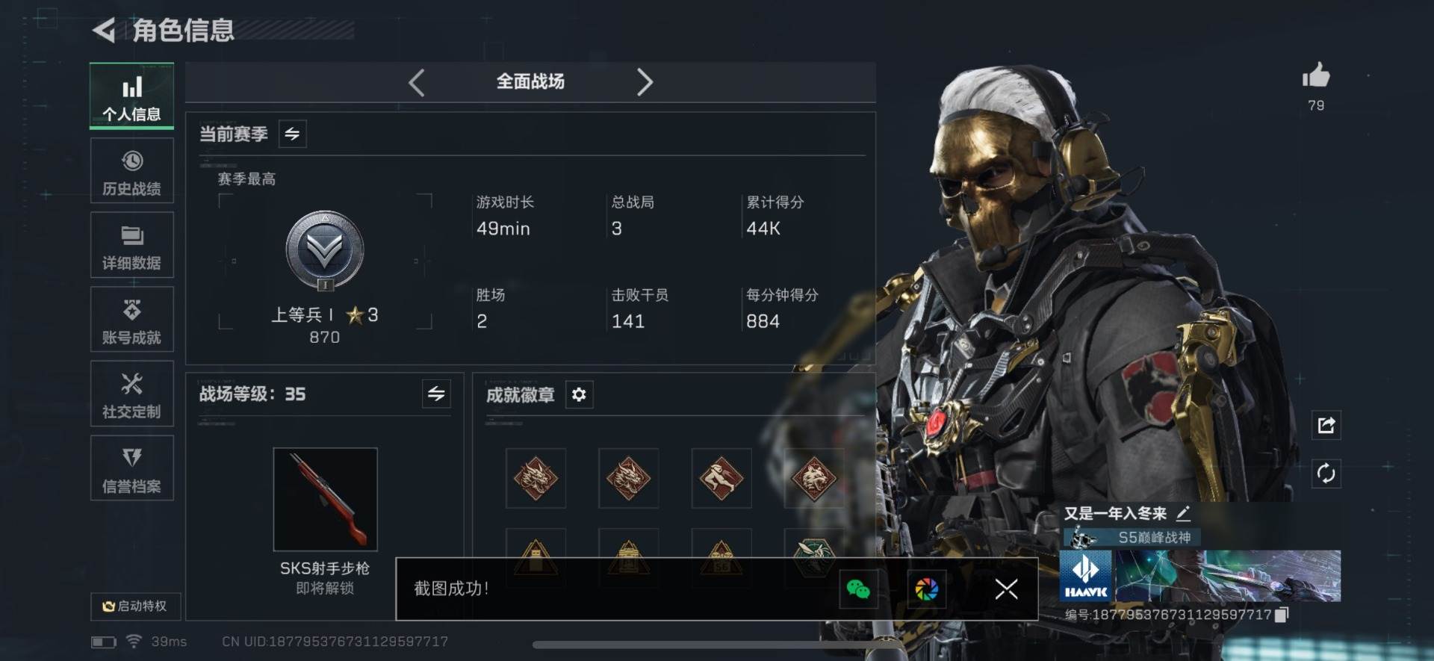Click the SKS射手步枪 weapon thumbnail
The width and height of the screenshot is (1434, 661).
pyautogui.click(x=326, y=499)
